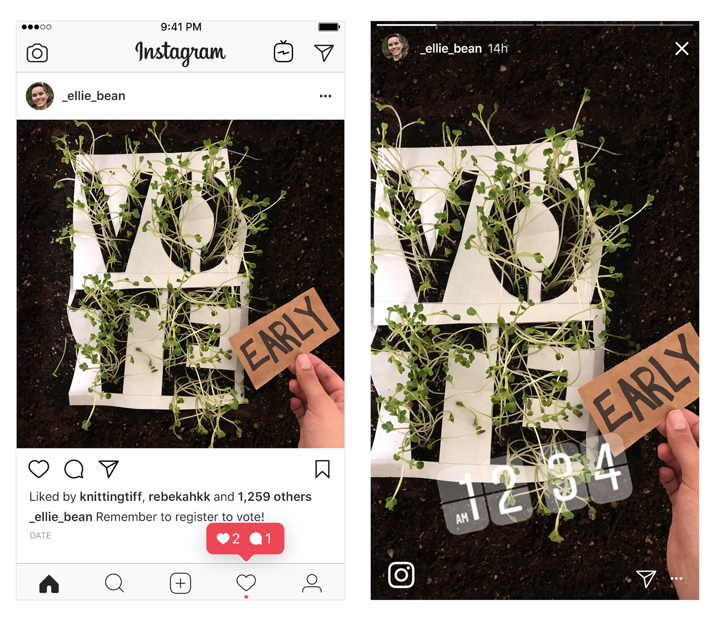Screen dimensions: 715x621
Task: Open the 1,259 others likes list
Action: 275,497
